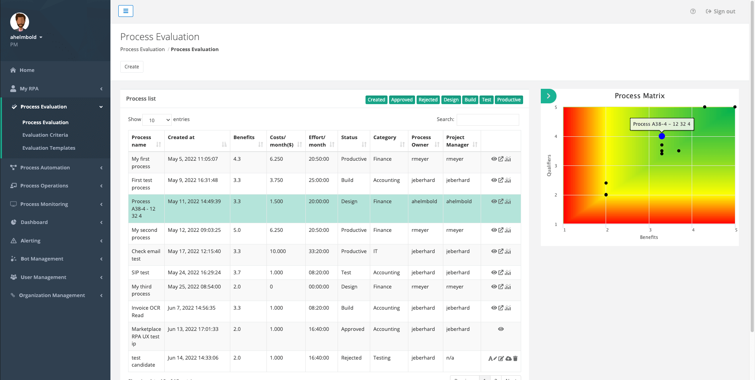Image resolution: width=755 pixels, height=380 pixels.
Task: Toggle sidebar with hamburger menu button
Action: (126, 11)
